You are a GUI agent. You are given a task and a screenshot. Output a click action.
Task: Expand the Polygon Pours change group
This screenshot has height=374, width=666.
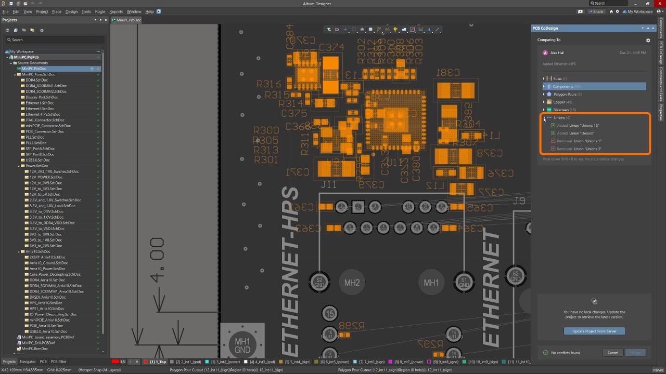point(544,95)
